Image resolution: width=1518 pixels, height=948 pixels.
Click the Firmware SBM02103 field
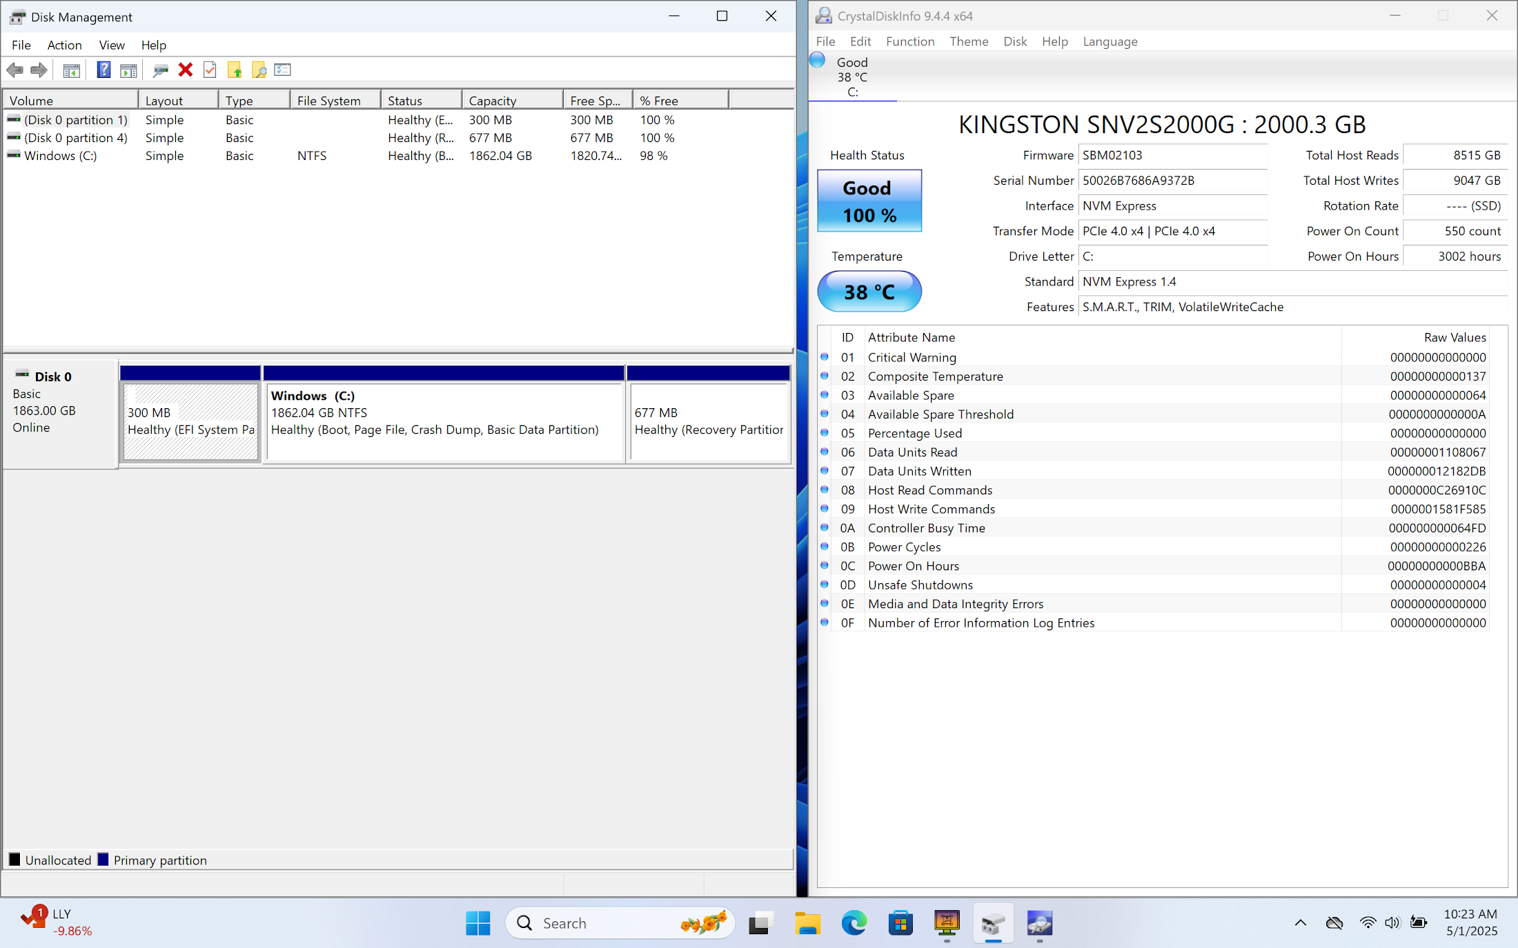1172,155
